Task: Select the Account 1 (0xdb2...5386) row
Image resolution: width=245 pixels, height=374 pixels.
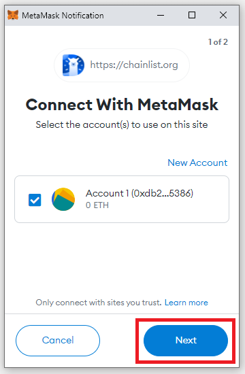Action: 122,199
